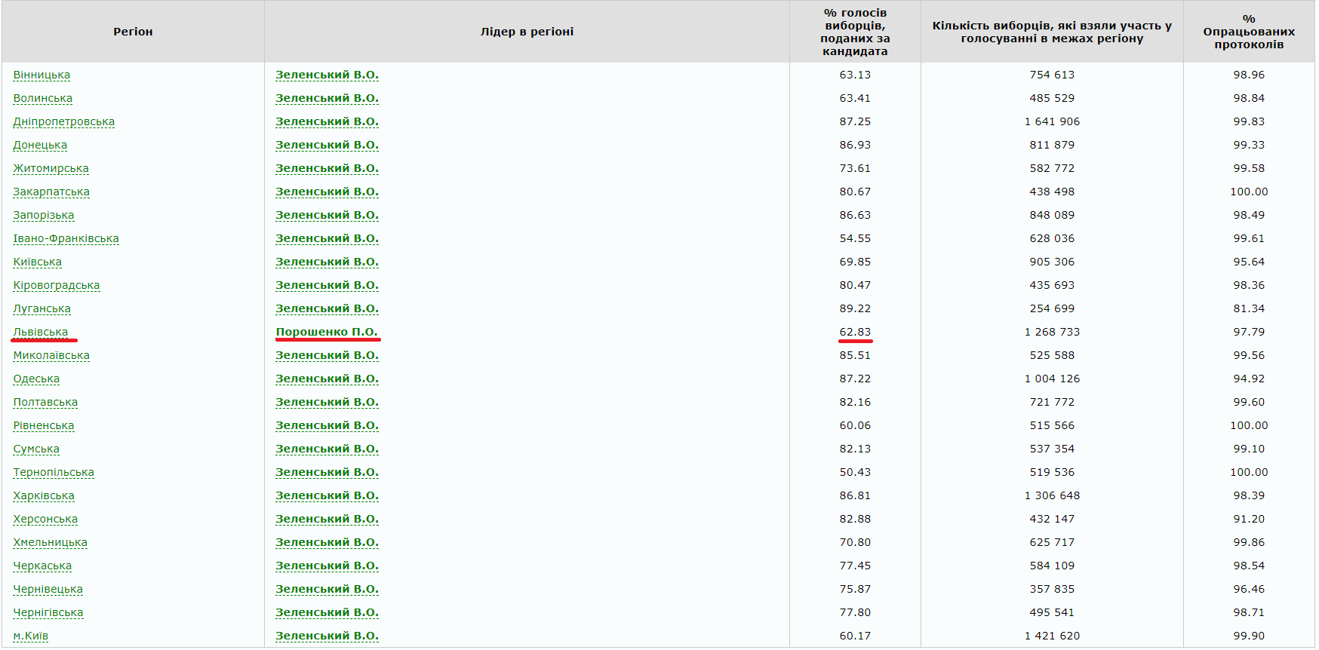Click Зеленський В.О. in Донецька row

coord(327,145)
